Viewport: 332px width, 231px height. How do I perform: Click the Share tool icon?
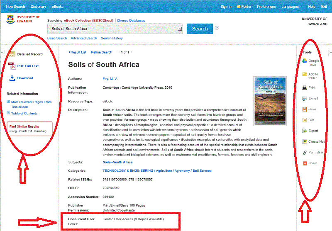(x=305, y=163)
